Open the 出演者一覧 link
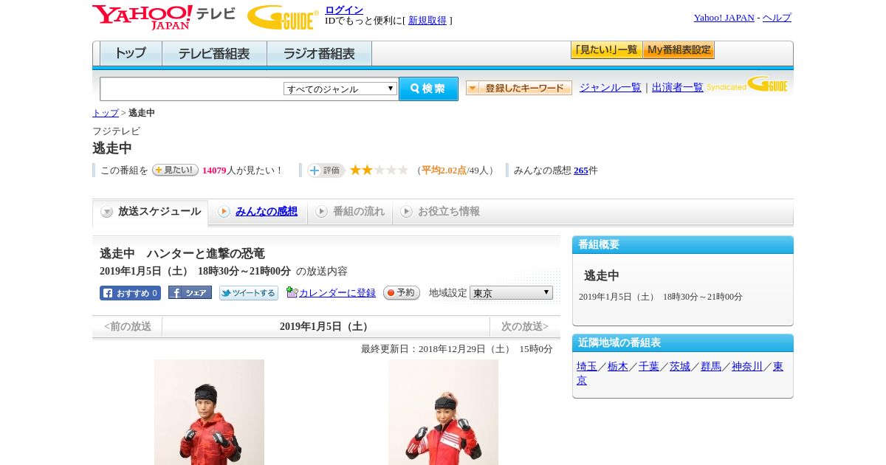Viewport: 886px width, 465px height. coord(678,88)
